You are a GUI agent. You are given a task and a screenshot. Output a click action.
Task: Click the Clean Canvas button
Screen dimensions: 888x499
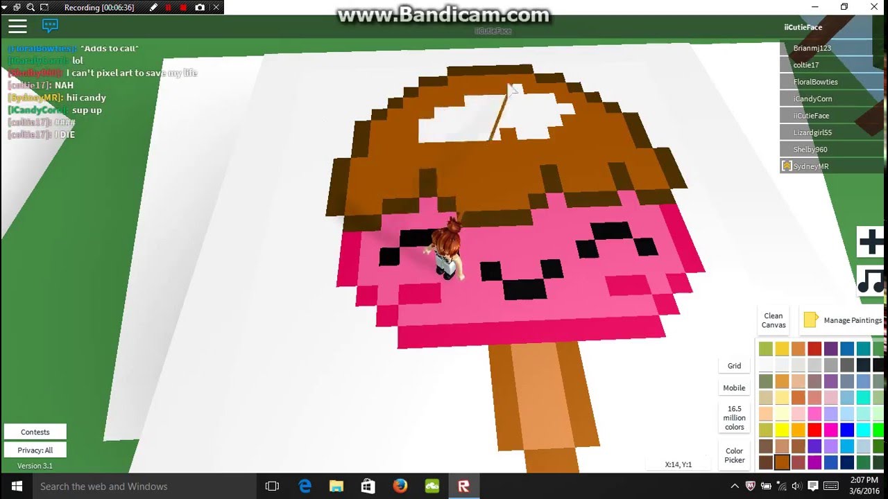pyautogui.click(x=774, y=320)
